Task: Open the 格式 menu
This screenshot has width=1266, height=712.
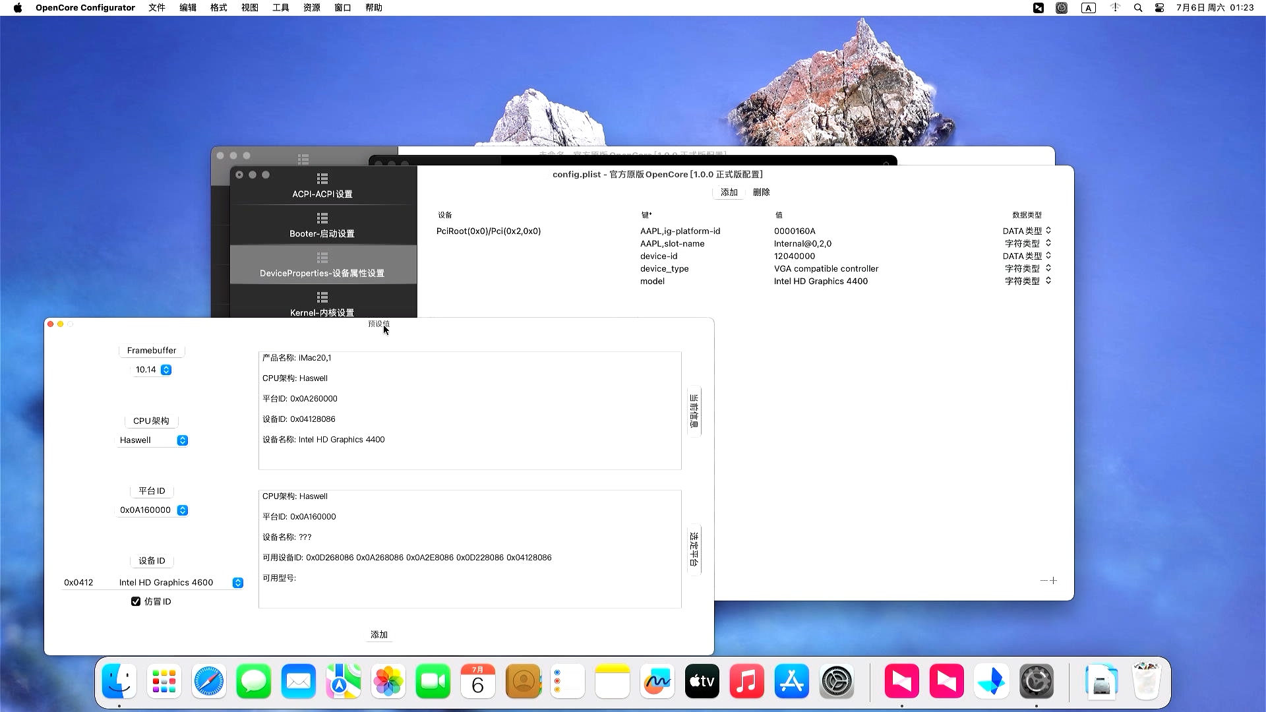Action: [x=219, y=8]
